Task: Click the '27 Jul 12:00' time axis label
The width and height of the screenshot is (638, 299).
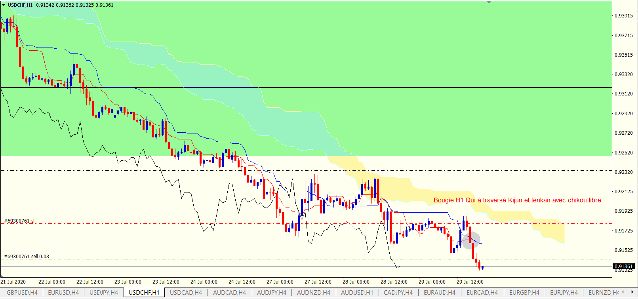Action: 318,282
